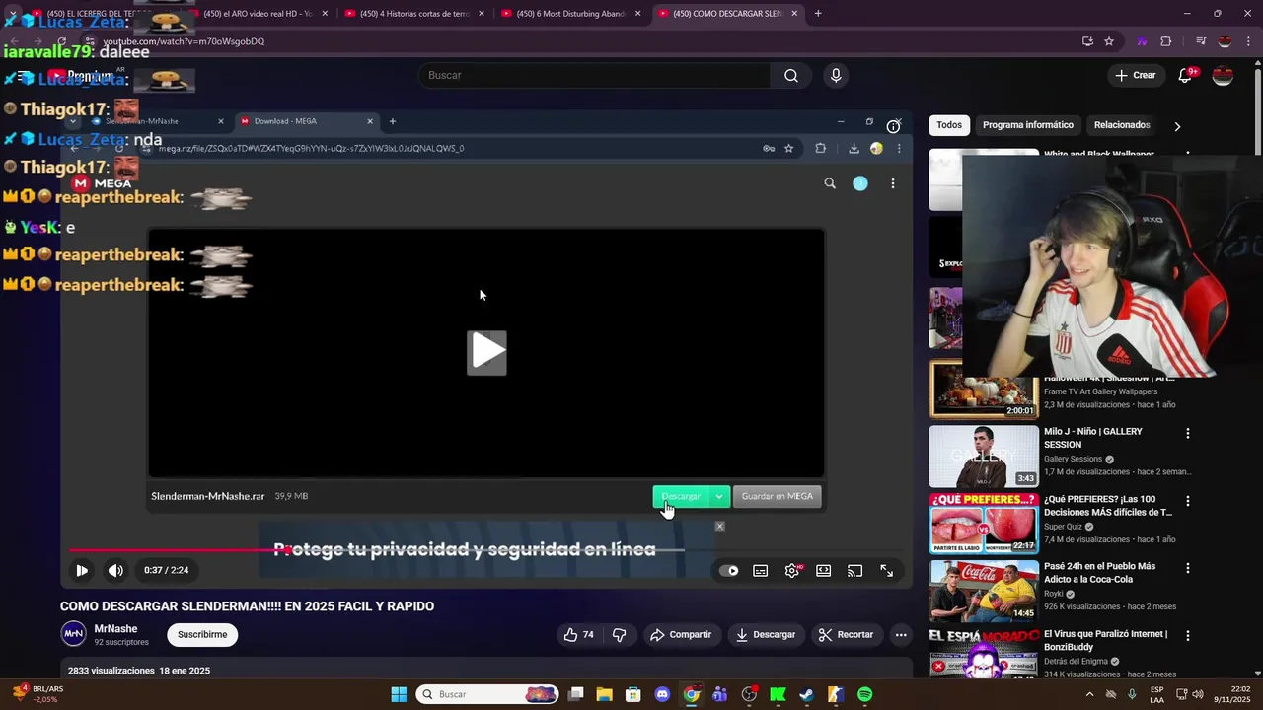
Task: Toggle subtitles in the YouTube player
Action: coord(761,570)
